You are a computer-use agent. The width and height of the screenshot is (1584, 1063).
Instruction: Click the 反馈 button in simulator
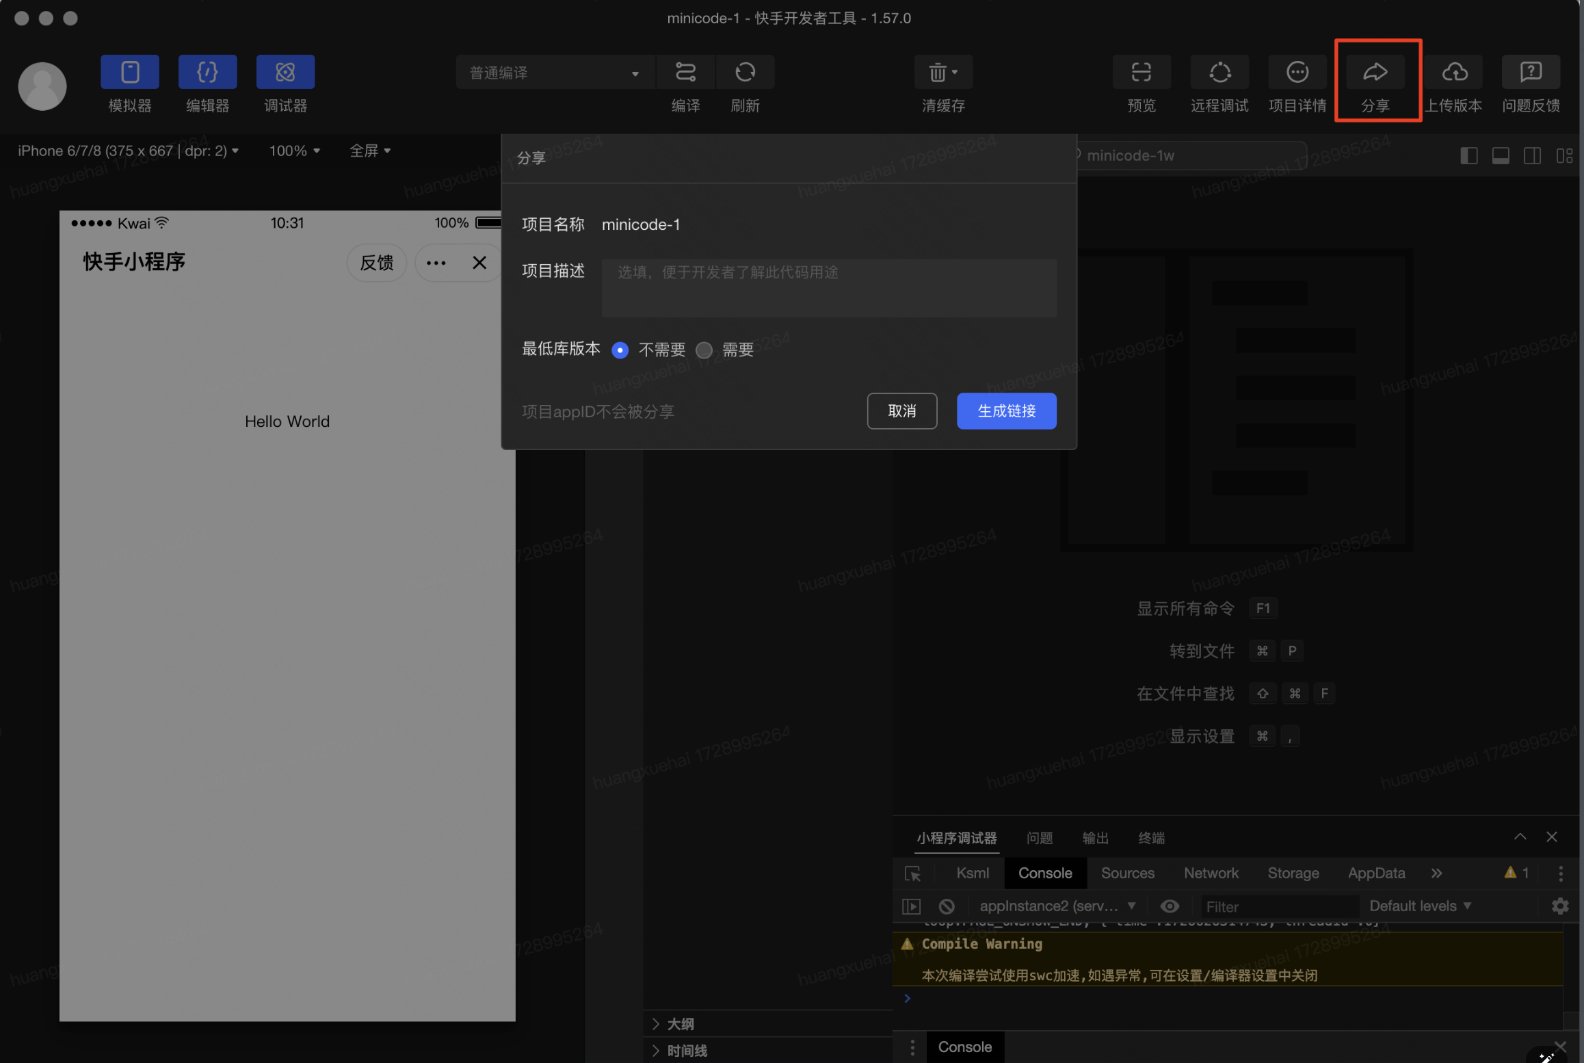tap(377, 263)
